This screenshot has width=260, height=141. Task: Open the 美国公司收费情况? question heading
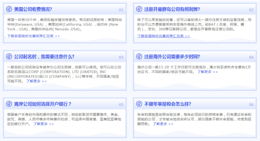click(x=33, y=9)
